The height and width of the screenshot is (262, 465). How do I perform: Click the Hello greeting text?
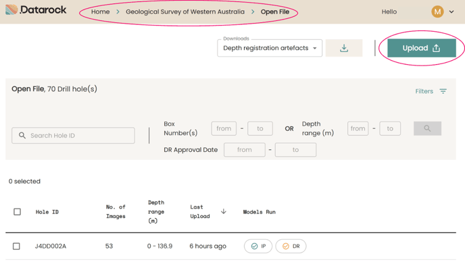[389, 12]
